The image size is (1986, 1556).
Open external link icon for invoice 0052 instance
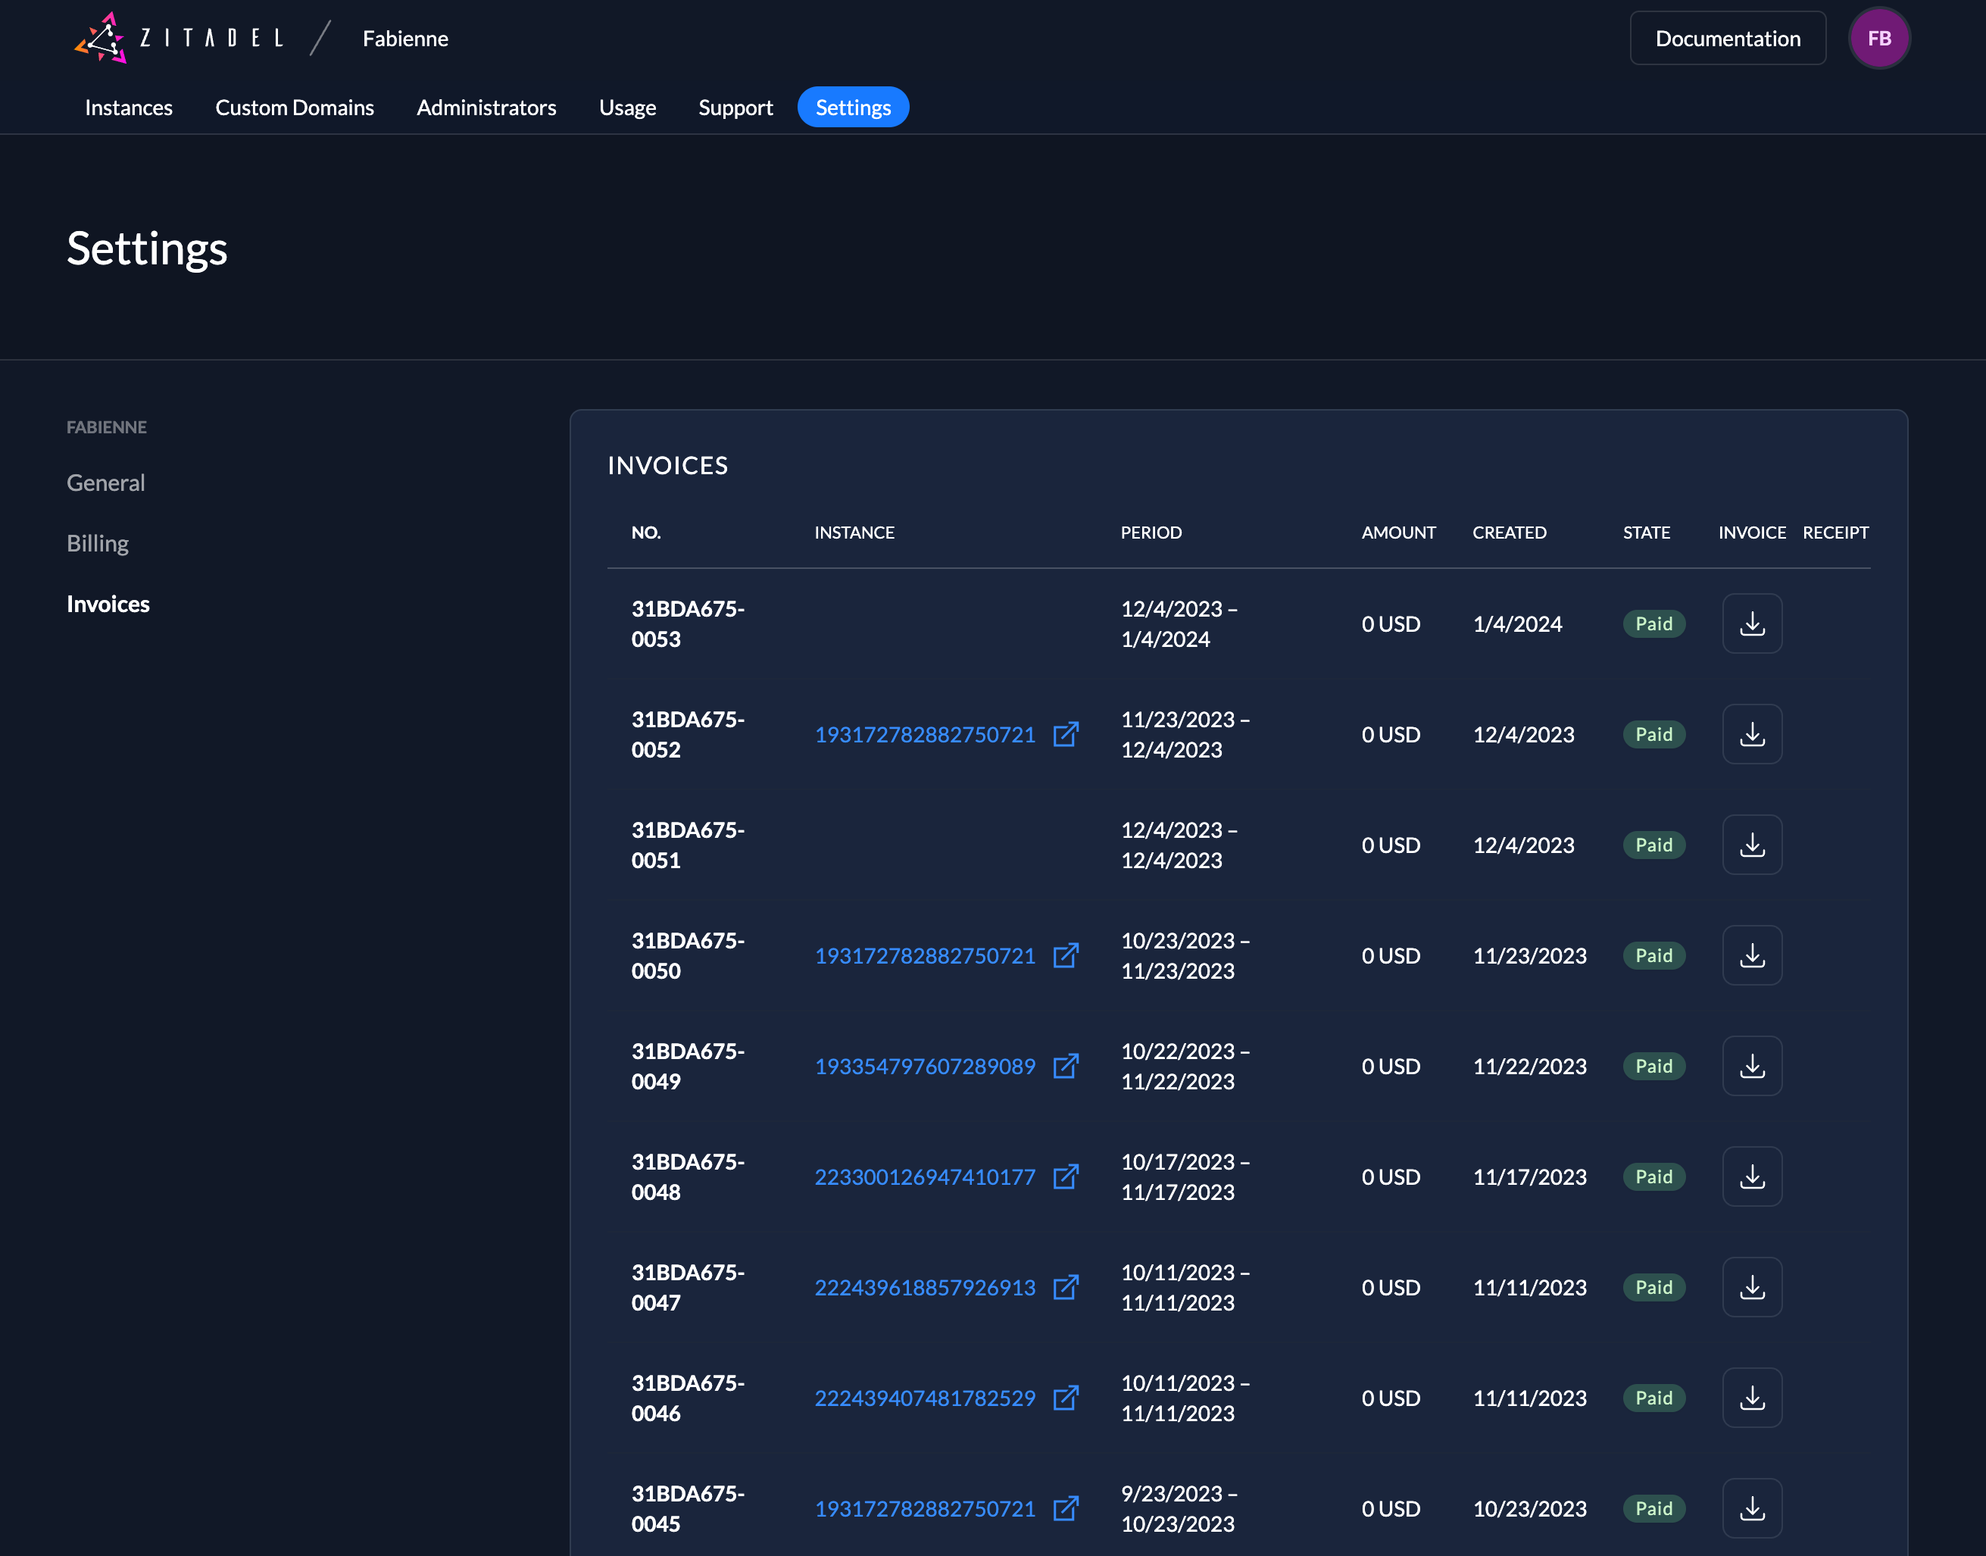(1066, 734)
